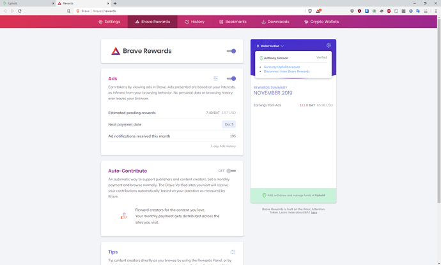The height and width of the screenshot is (265, 441).
Task: Click Go to my Uphold account link
Action: (282, 67)
